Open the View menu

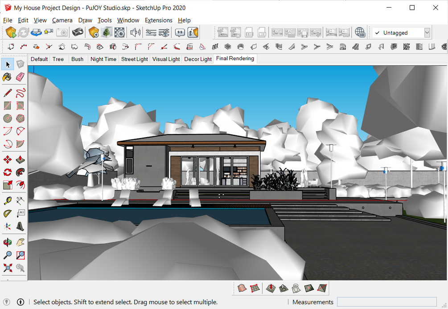coord(40,20)
